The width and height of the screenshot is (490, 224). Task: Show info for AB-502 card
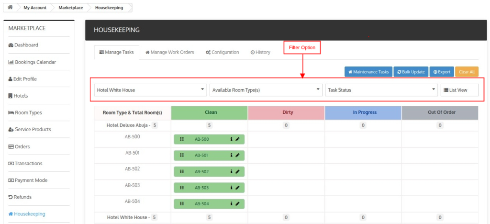pyautogui.click(x=231, y=171)
